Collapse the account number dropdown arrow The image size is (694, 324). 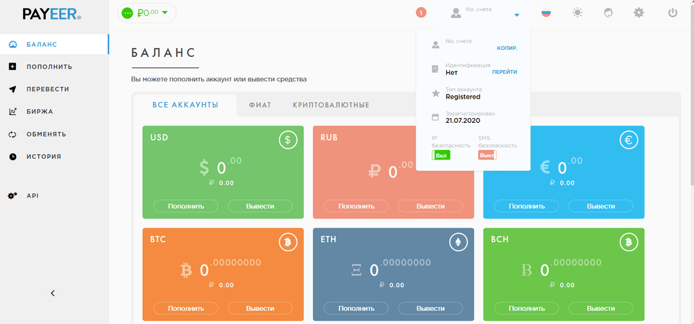pos(516,15)
